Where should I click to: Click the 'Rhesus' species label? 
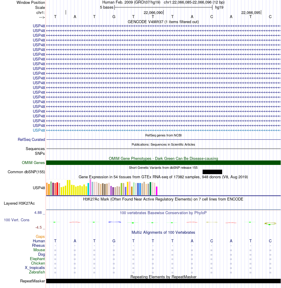[38, 246]
